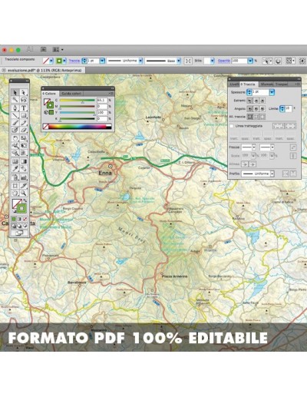The image size is (307, 397).
Task: Open the arrange documents icon in title bar
Action: (58, 49)
